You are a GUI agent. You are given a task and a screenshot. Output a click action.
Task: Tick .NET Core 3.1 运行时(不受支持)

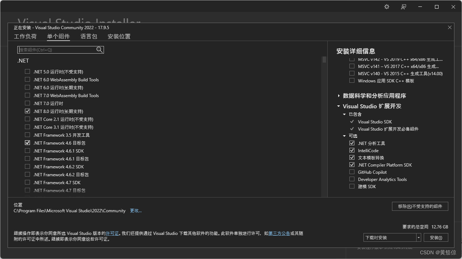coord(27,127)
